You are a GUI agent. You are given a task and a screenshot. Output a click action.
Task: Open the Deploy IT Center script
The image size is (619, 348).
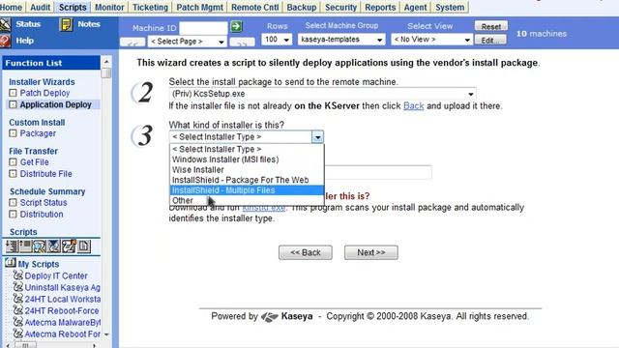coord(56,275)
